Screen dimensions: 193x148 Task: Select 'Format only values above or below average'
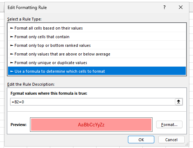(x=97, y=54)
